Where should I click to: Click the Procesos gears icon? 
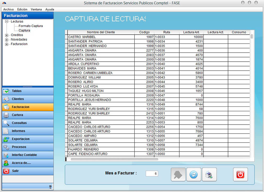(x=6, y=147)
